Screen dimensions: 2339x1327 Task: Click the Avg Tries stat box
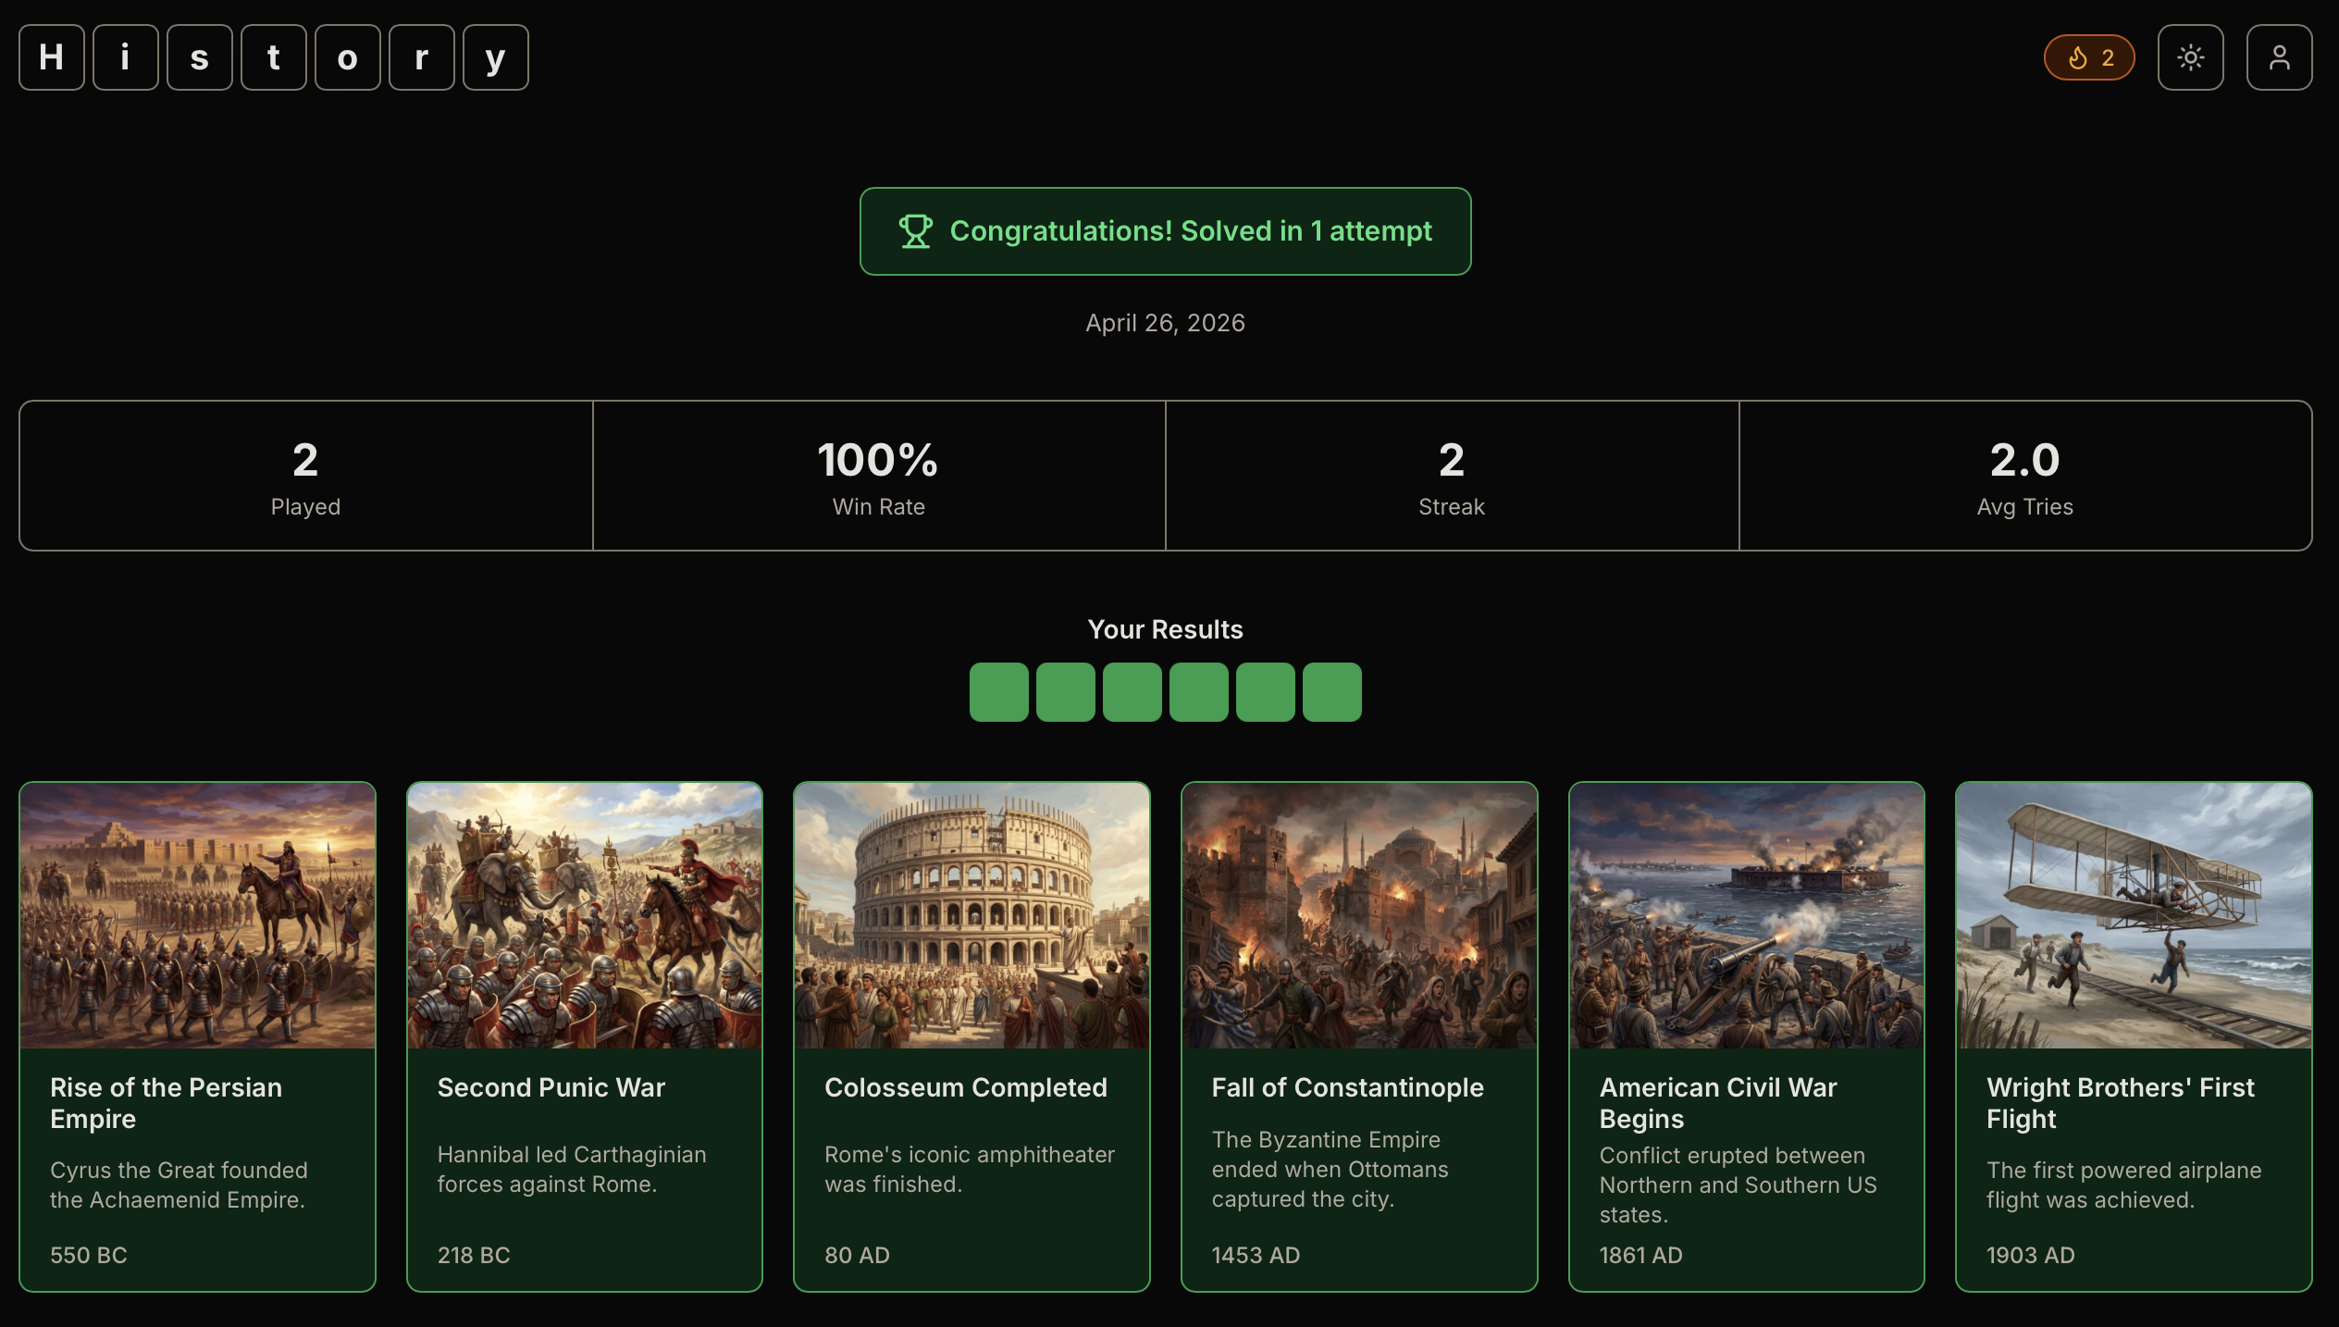2025,476
